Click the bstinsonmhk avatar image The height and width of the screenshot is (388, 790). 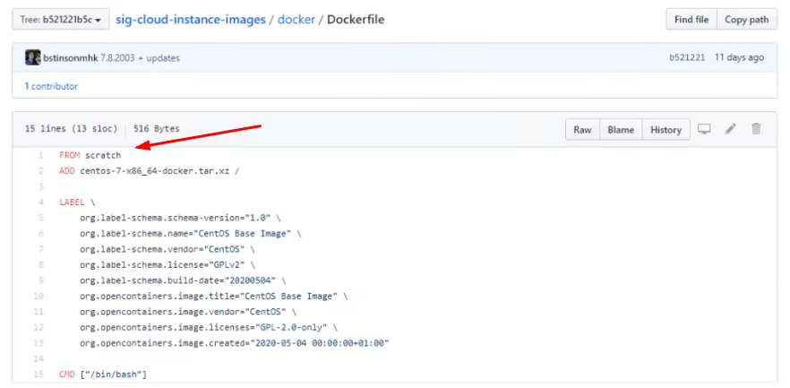pos(33,58)
